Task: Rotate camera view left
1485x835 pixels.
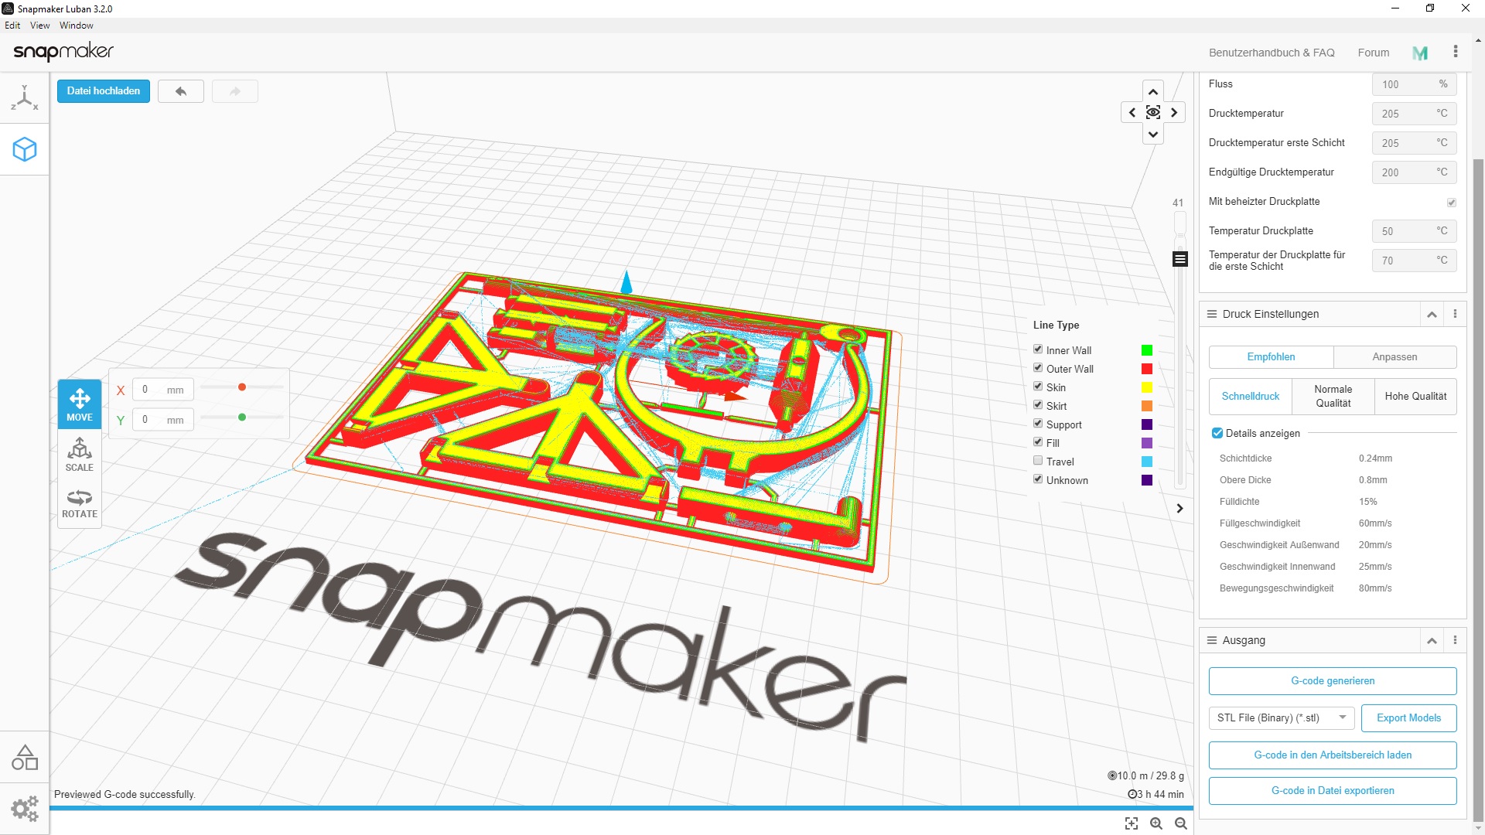Action: coord(1132,113)
